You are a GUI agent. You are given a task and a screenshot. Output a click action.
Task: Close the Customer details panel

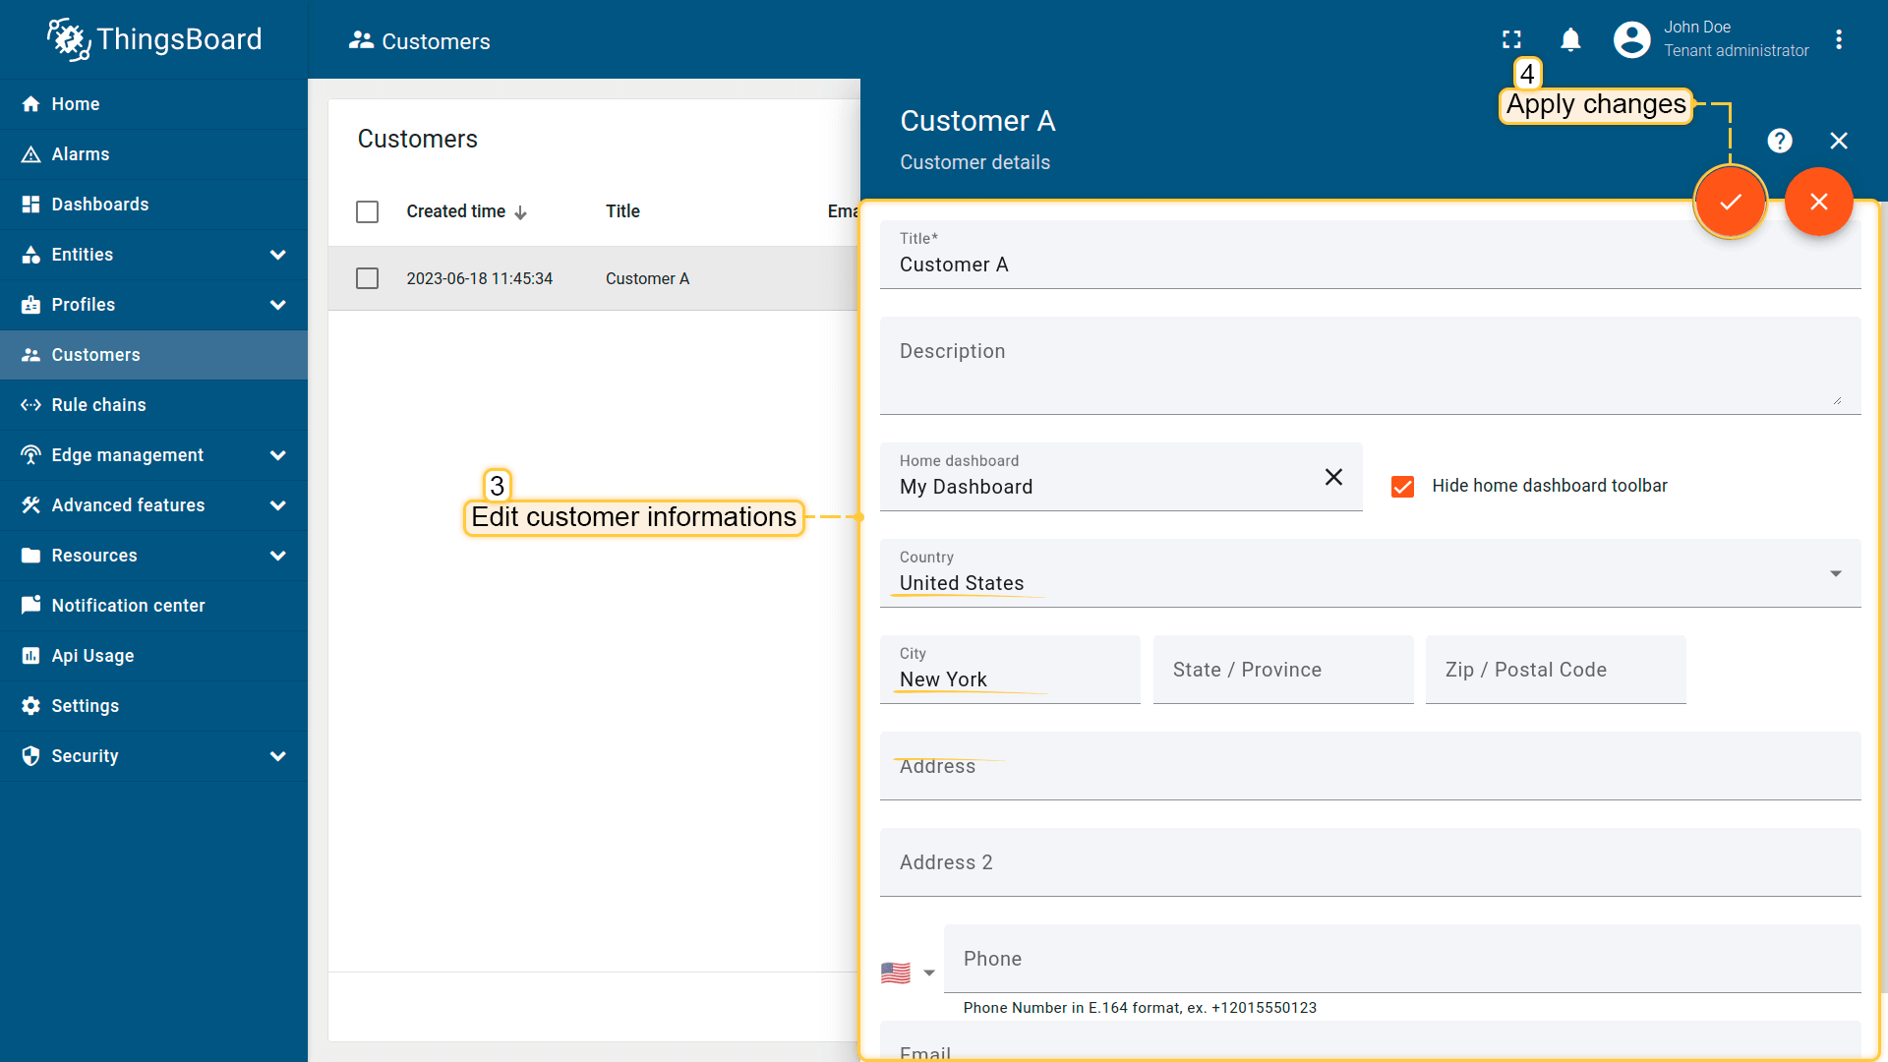pyautogui.click(x=1838, y=141)
